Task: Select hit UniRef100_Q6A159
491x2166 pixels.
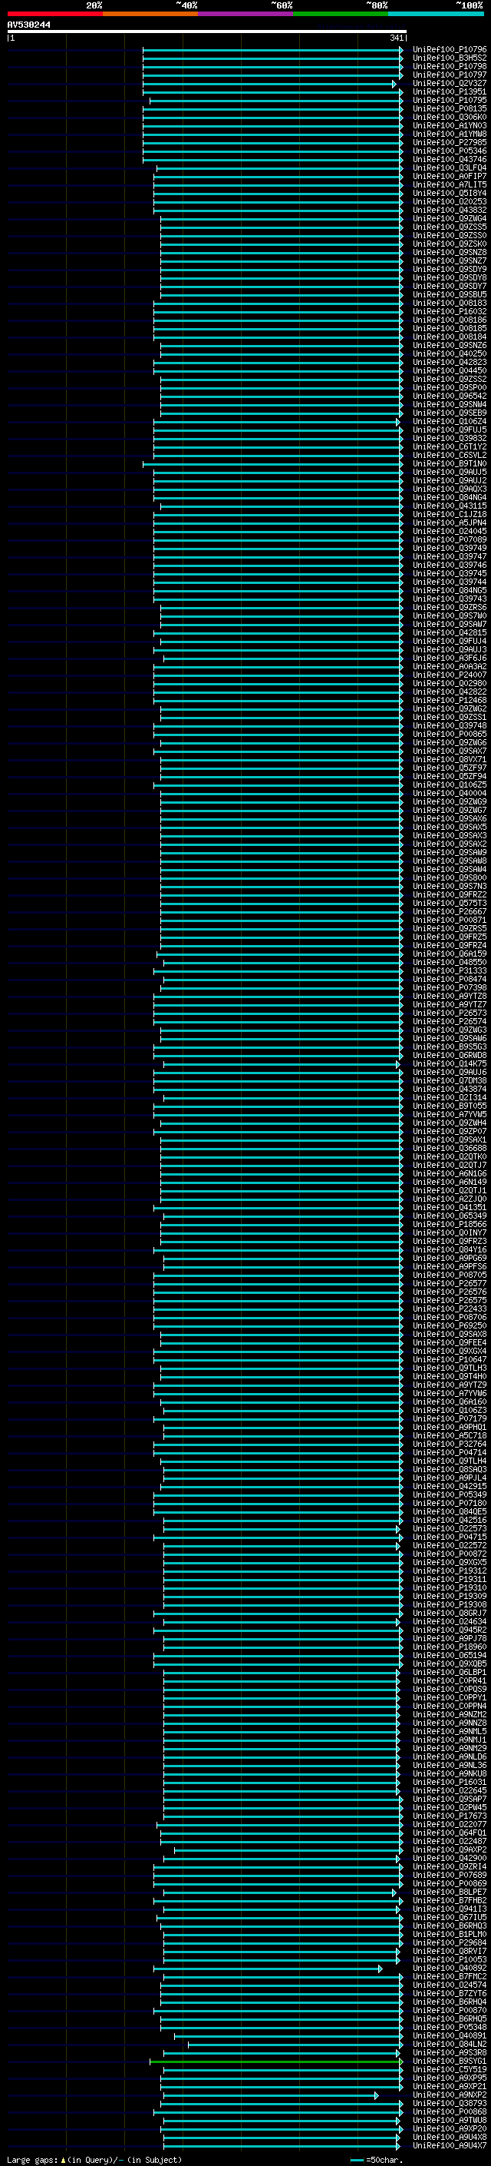Action: click(450, 954)
